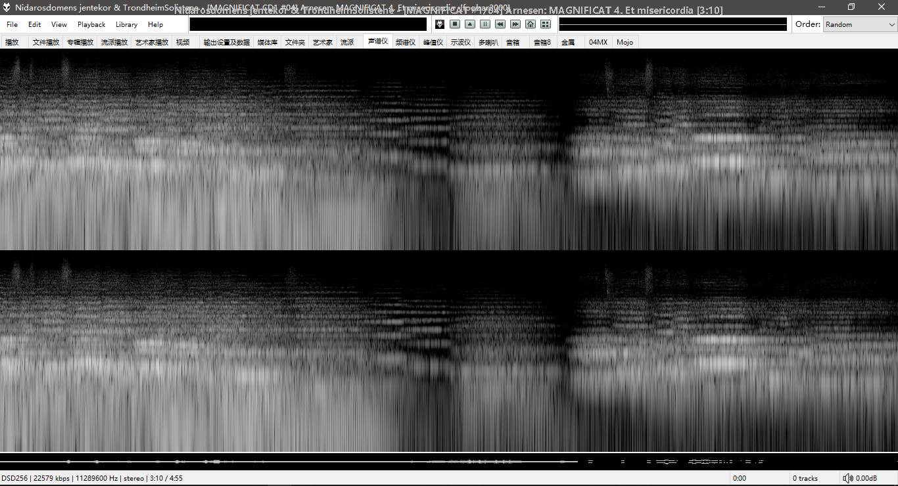Skip to the next track
This screenshot has width=898, height=486.
point(515,24)
